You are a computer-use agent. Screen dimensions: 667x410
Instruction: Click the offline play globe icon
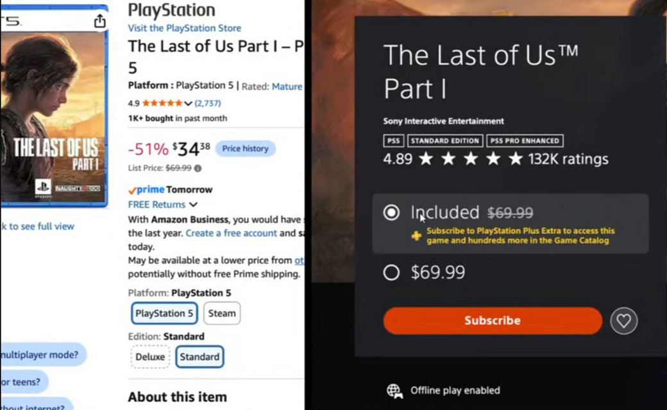pos(394,391)
